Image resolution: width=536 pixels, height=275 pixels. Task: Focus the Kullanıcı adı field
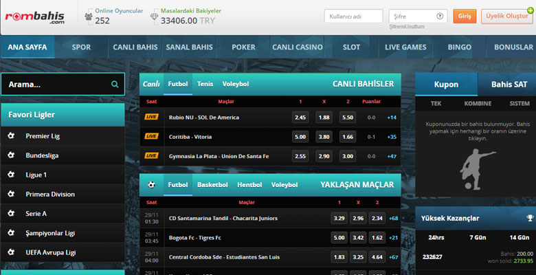pyautogui.click(x=353, y=16)
